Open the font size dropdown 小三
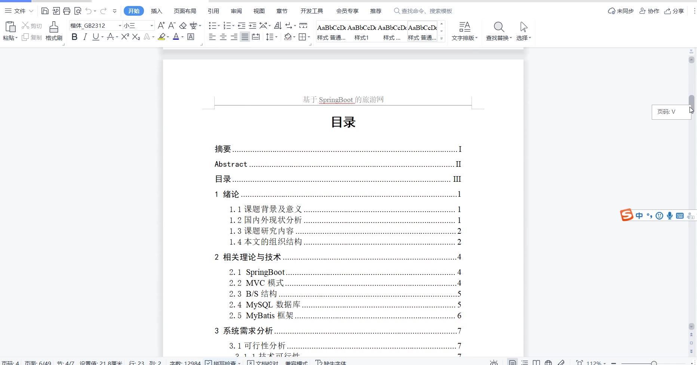The width and height of the screenshot is (697, 365). 152,25
